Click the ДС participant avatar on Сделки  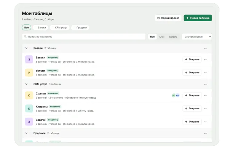coord(174,96)
